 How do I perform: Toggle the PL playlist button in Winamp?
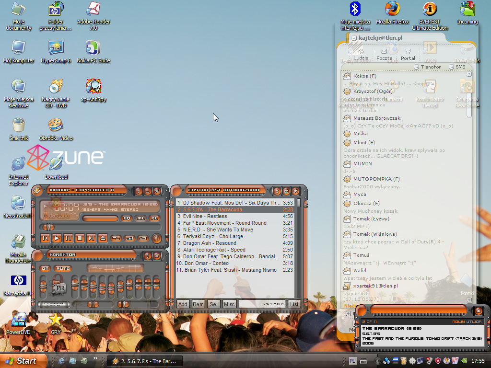tap(154, 218)
